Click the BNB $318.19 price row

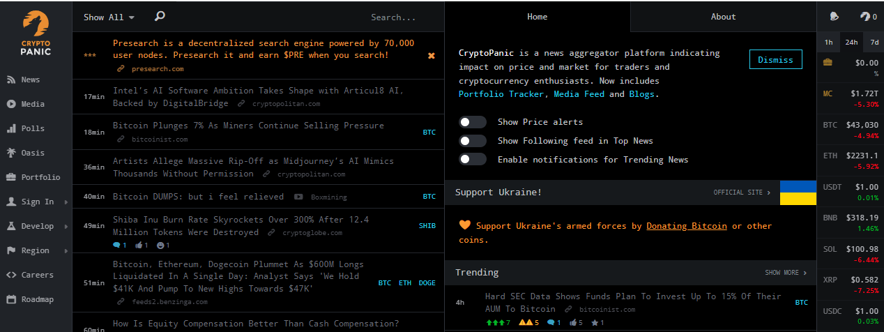coord(851,223)
